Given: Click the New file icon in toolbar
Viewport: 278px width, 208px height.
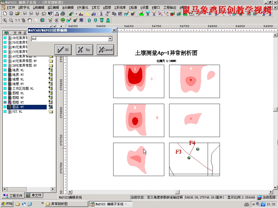Looking at the screenshot, I should tap(5, 14).
